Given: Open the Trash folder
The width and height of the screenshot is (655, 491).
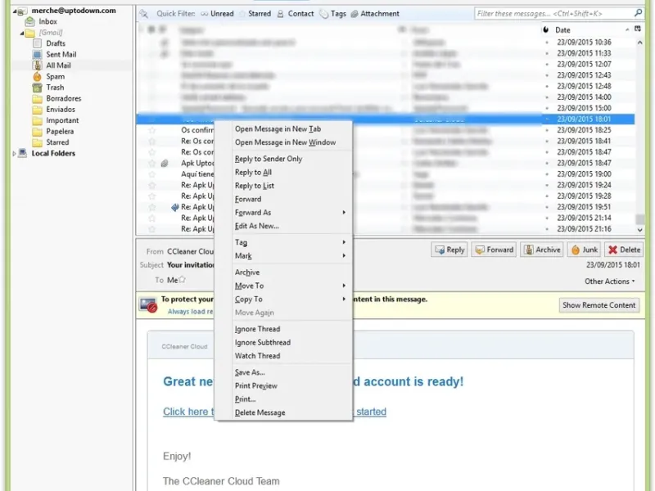Looking at the screenshot, I should pos(55,88).
